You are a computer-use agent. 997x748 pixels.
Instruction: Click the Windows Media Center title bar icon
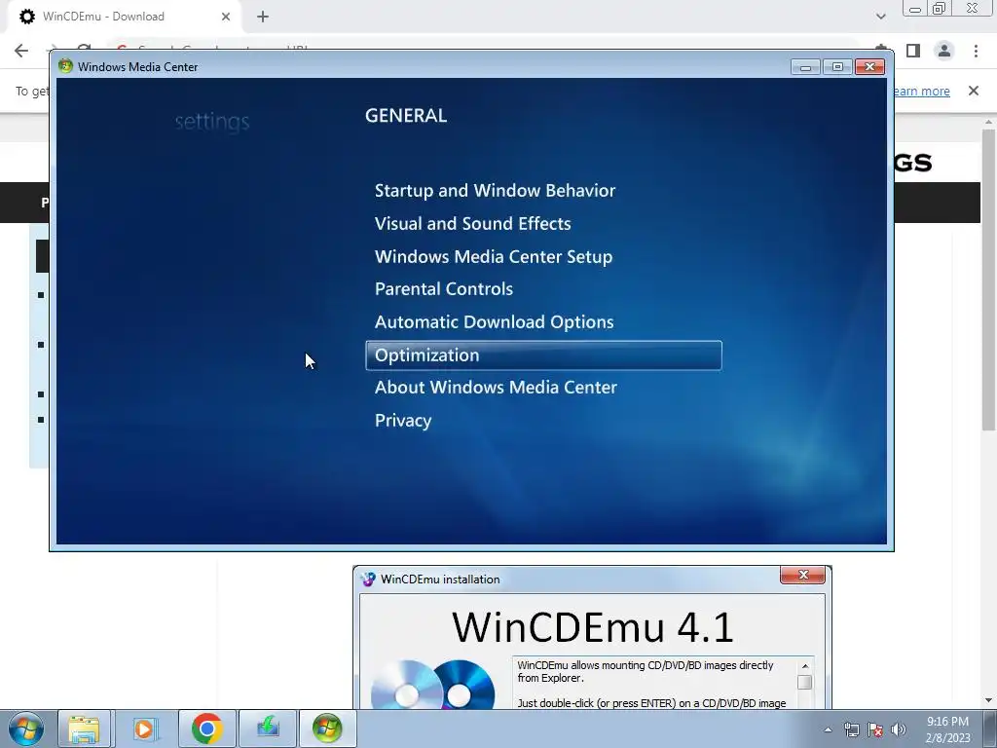pos(65,66)
